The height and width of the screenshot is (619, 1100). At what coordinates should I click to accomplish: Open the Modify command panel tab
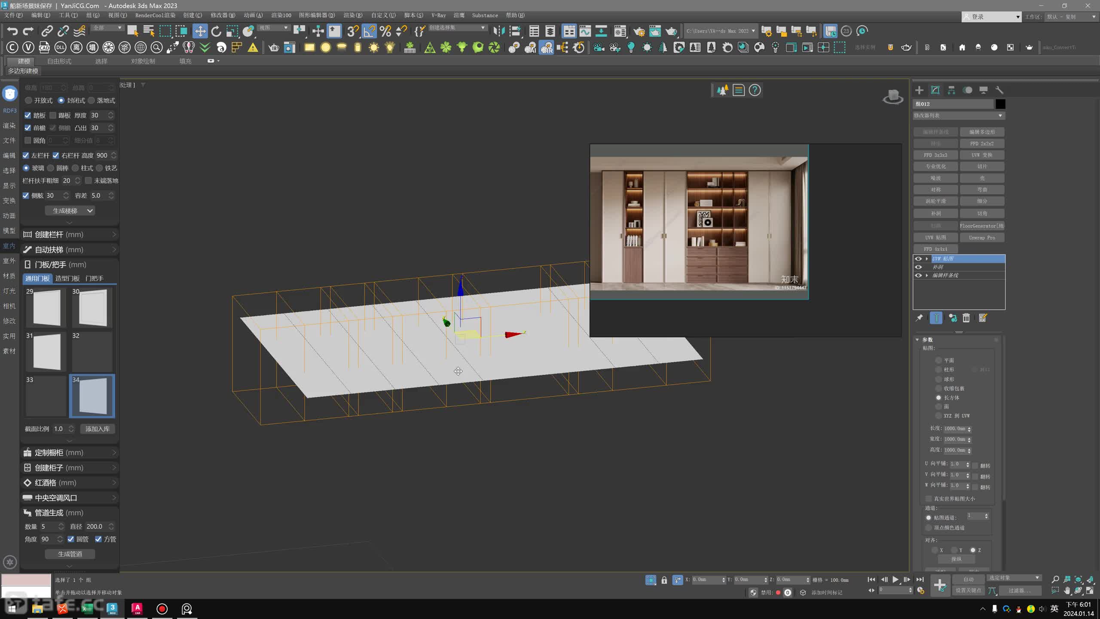935,90
